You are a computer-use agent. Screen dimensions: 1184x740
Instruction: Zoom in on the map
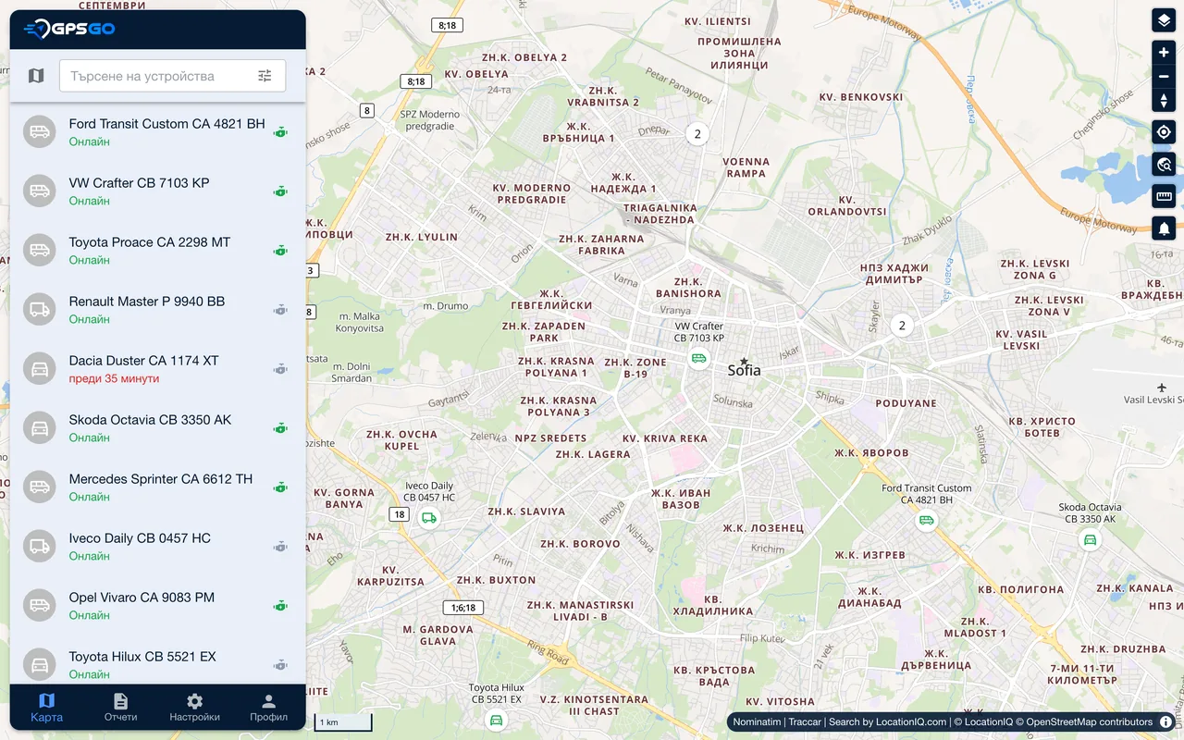coord(1164,53)
